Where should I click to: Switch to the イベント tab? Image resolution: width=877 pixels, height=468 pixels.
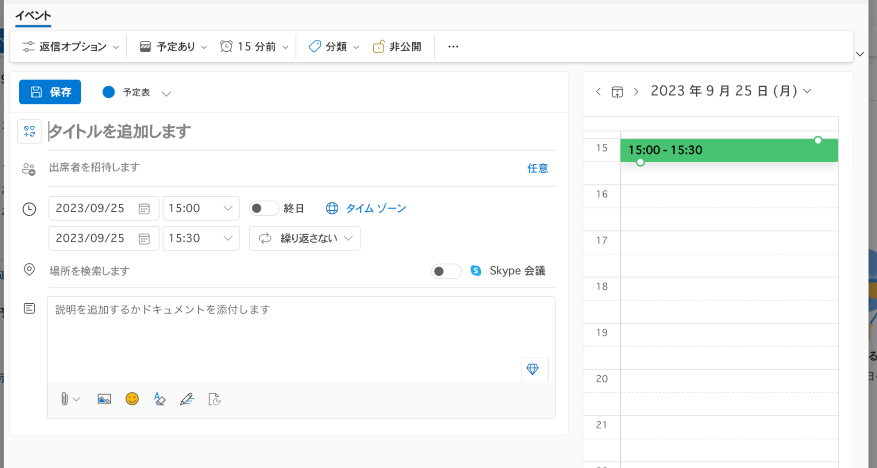pos(33,16)
